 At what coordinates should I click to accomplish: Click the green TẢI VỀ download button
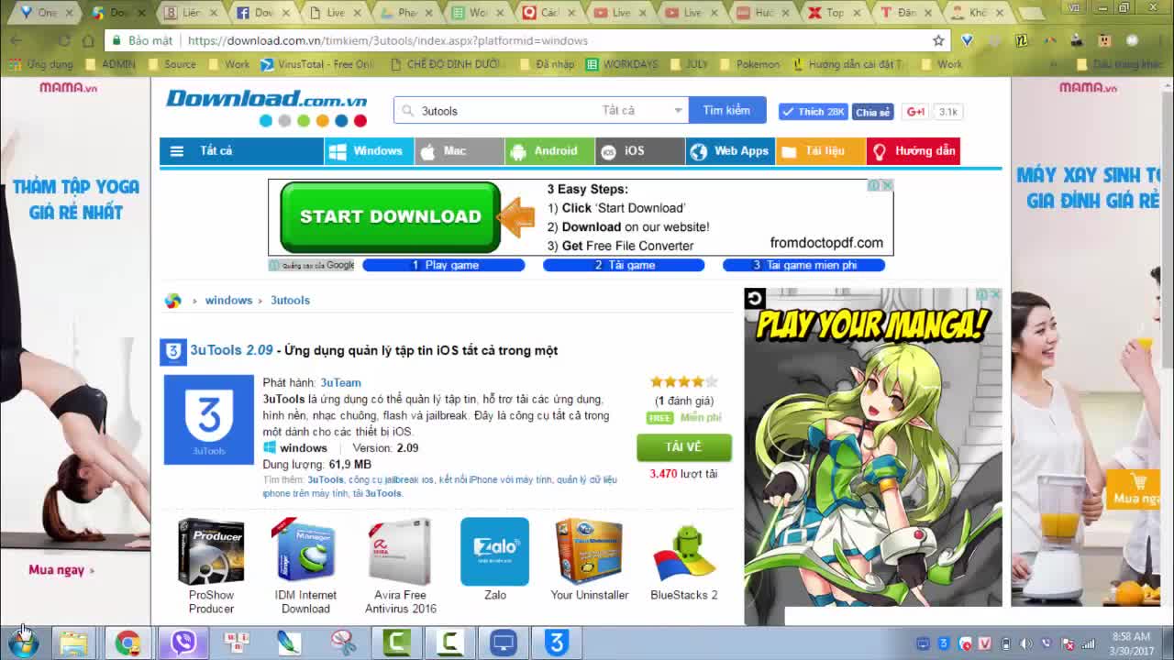pyautogui.click(x=683, y=447)
